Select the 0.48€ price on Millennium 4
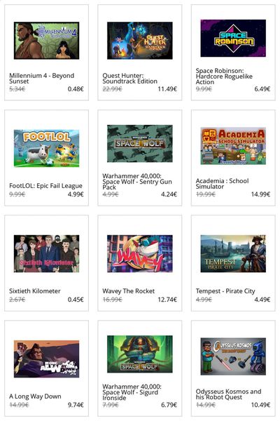The width and height of the screenshot is (280, 421). 76,89
